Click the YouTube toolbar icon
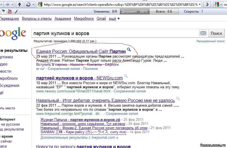227x148 pixels. 10,12
